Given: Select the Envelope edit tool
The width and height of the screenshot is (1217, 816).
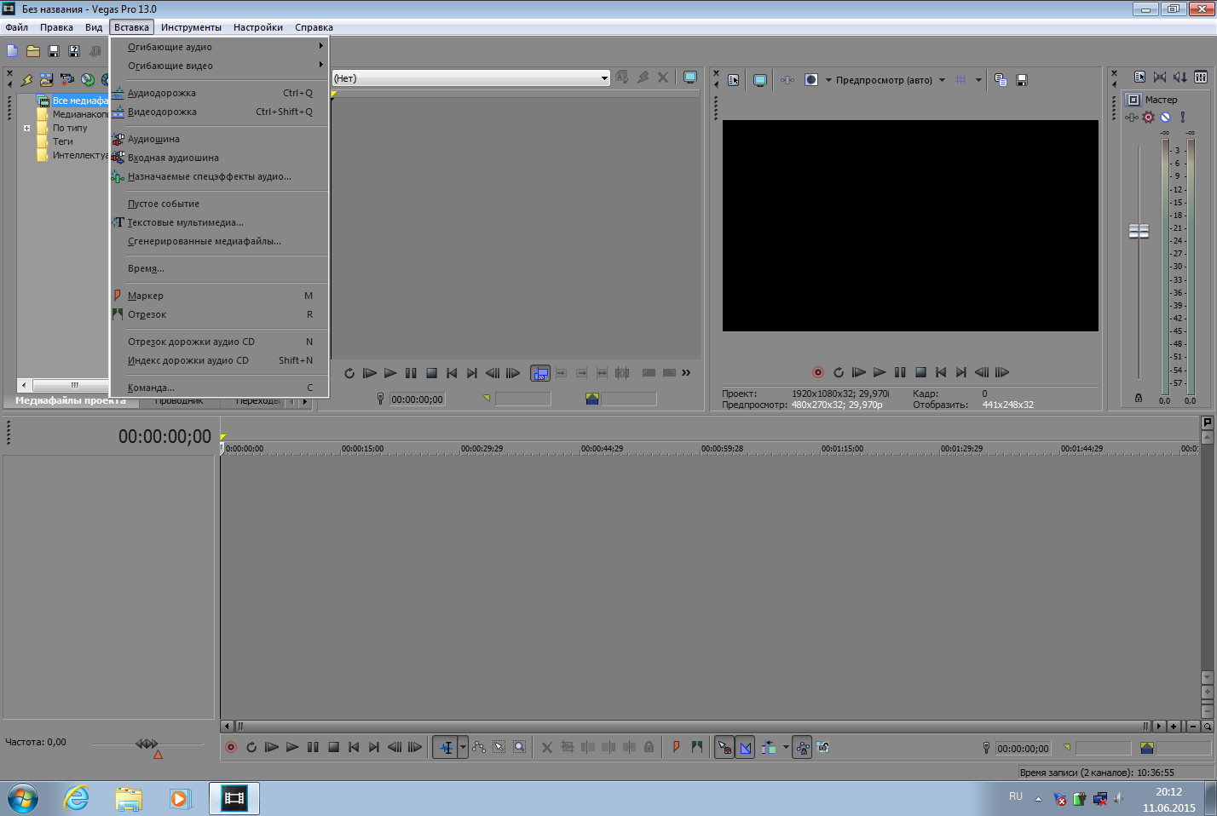Looking at the screenshot, I should point(479,747).
